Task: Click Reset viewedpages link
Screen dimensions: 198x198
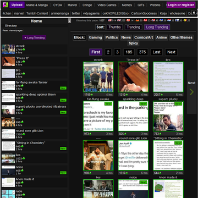Action: point(13,31)
